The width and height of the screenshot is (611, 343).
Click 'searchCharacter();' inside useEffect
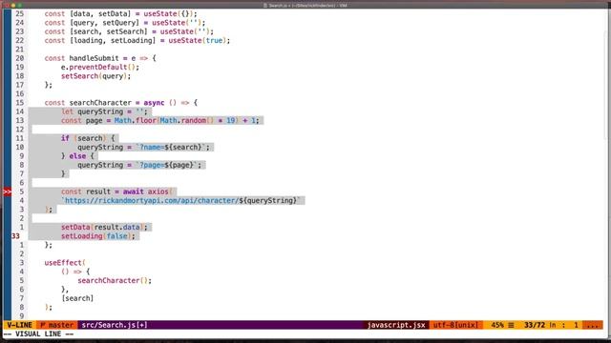[x=115, y=281]
